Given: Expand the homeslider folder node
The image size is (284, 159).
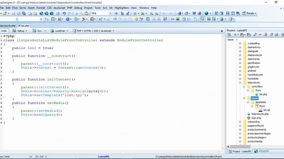Looking at the screenshot, I should [240, 79].
